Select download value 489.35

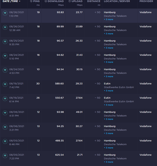59,141
